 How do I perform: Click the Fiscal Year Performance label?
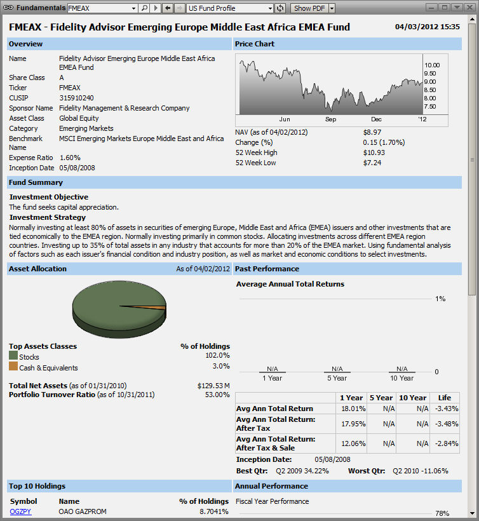point(273,501)
